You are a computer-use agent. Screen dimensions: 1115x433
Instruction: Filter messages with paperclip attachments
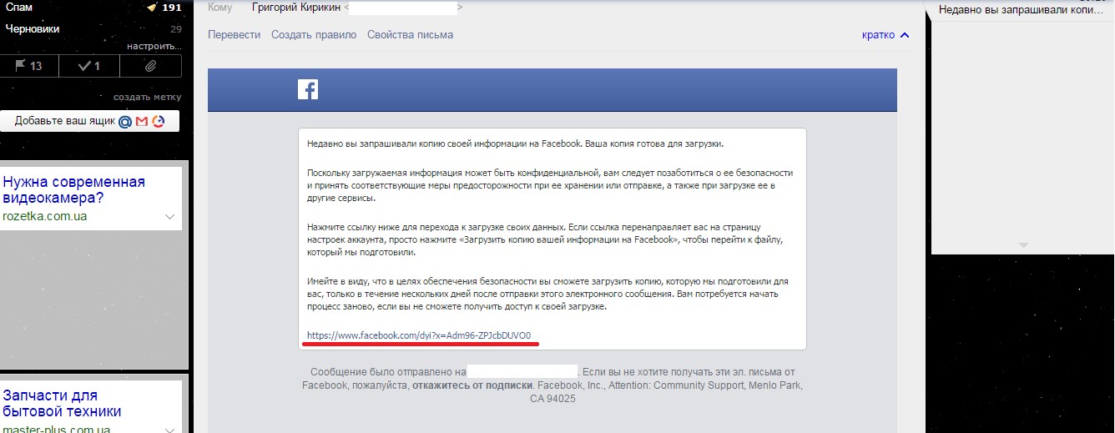tap(151, 66)
